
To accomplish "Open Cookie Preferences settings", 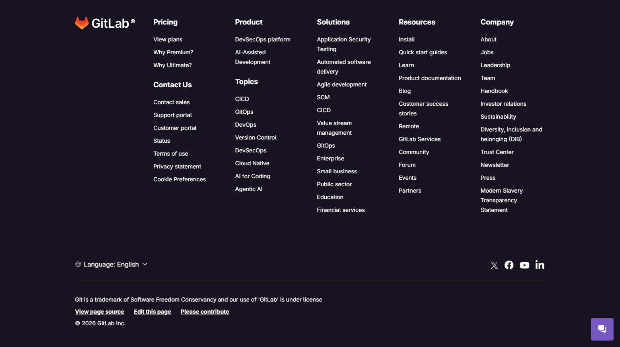I will (179, 179).
